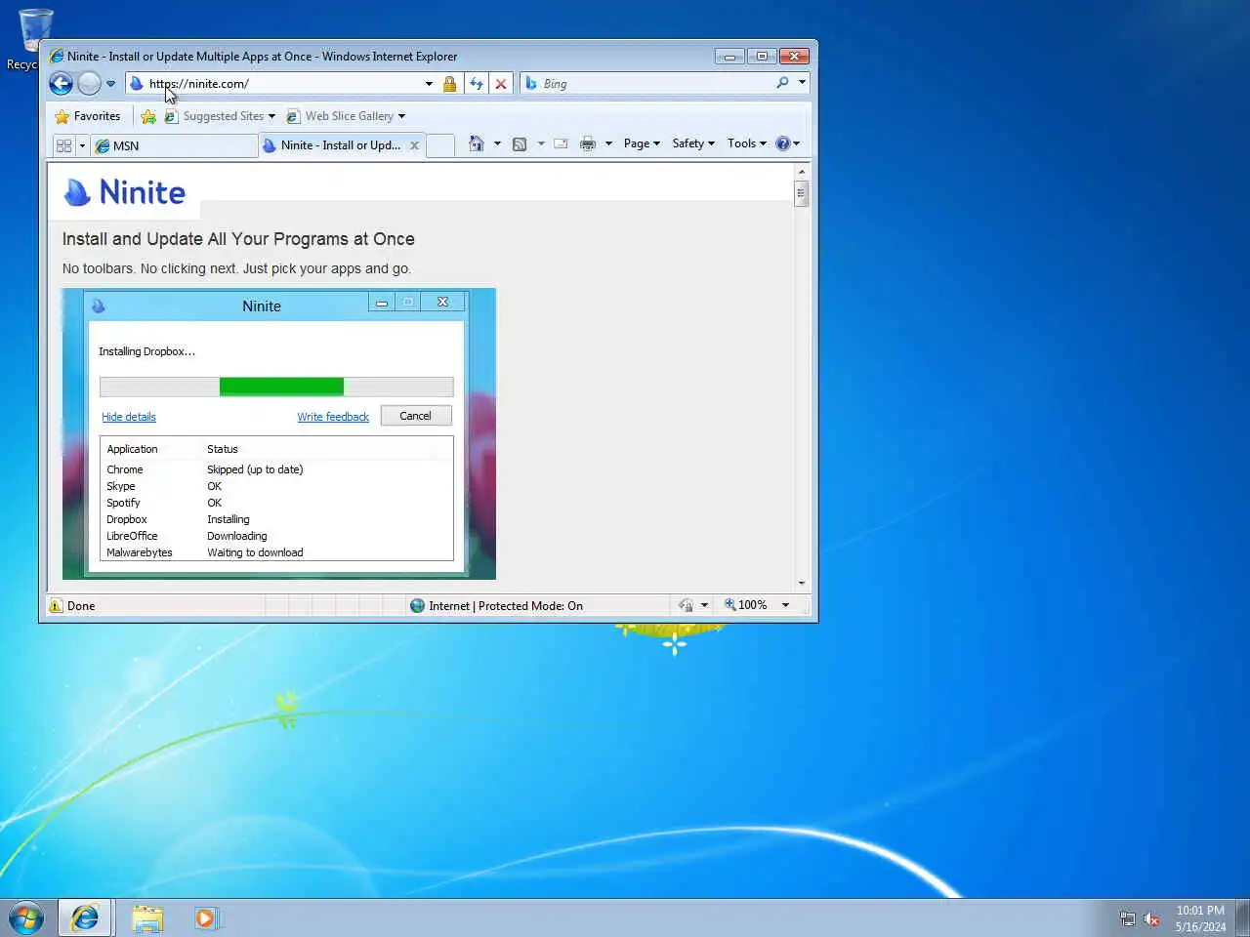1250x937 pixels.
Task: Click the Internet Explorer taskbar icon
Action: point(85,918)
